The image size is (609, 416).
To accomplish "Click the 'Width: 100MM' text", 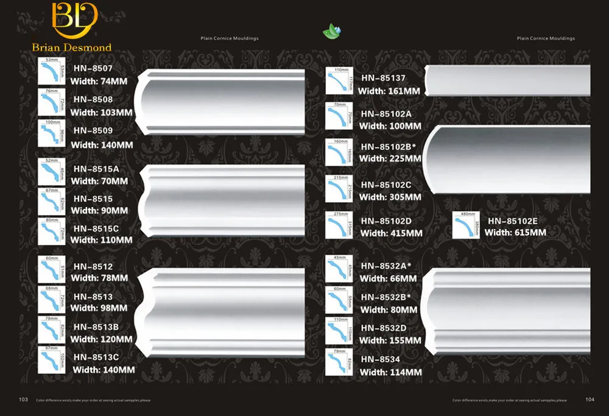I will 390,126.
